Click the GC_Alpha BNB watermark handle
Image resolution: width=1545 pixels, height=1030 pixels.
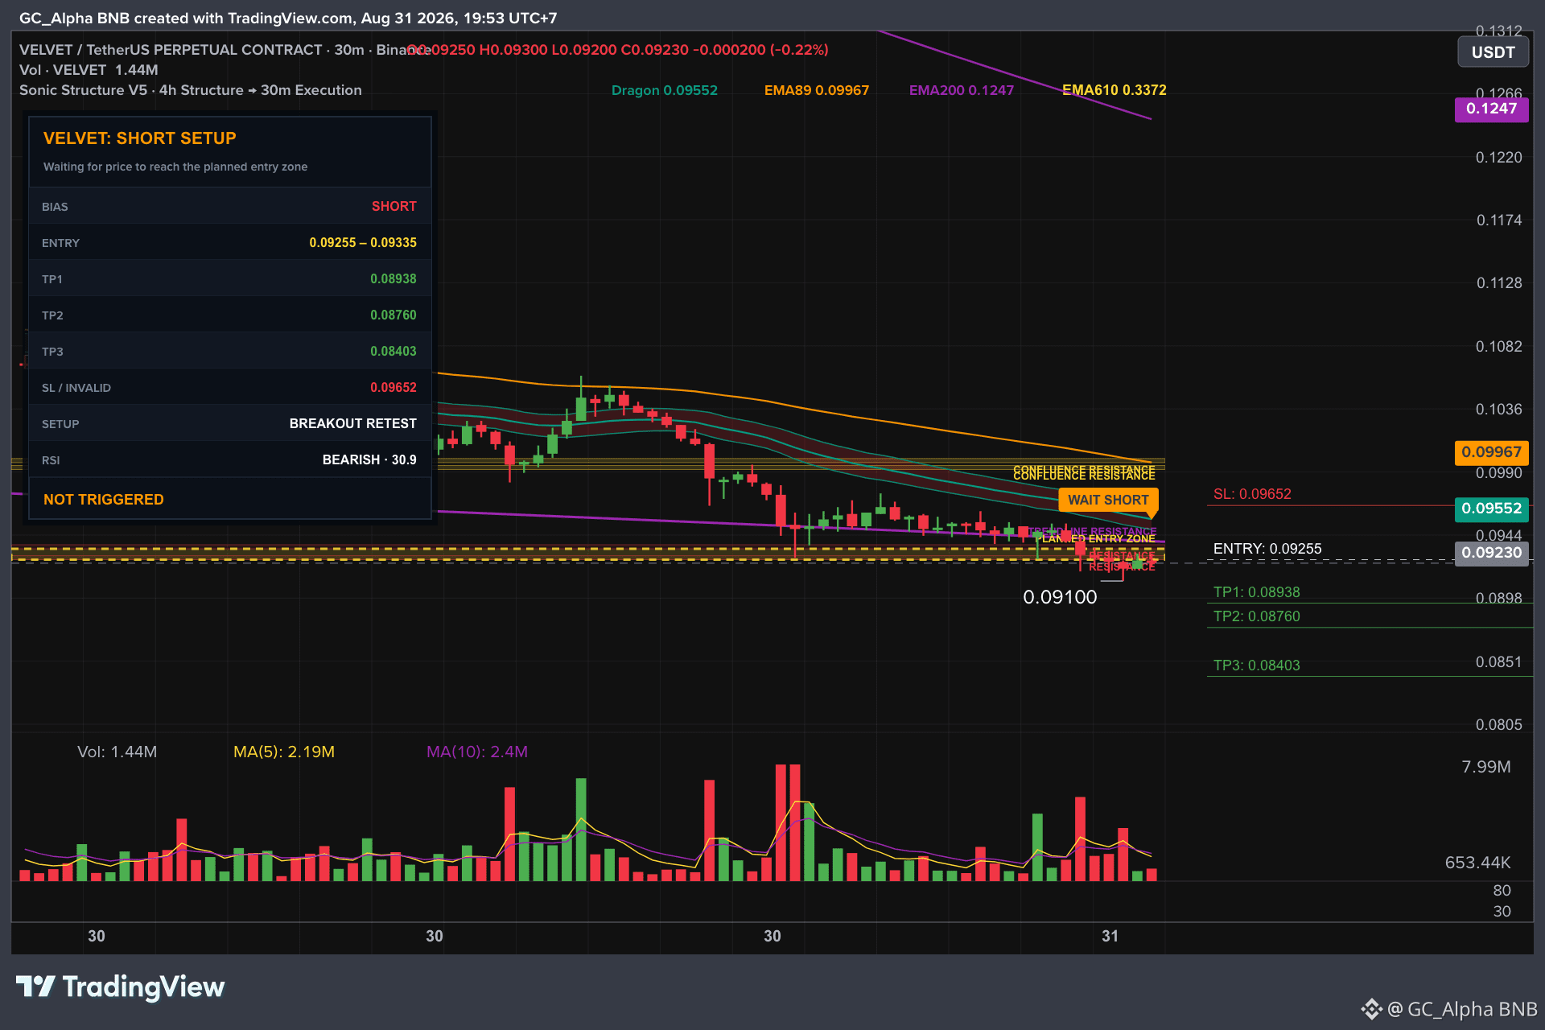[x=1449, y=1009]
